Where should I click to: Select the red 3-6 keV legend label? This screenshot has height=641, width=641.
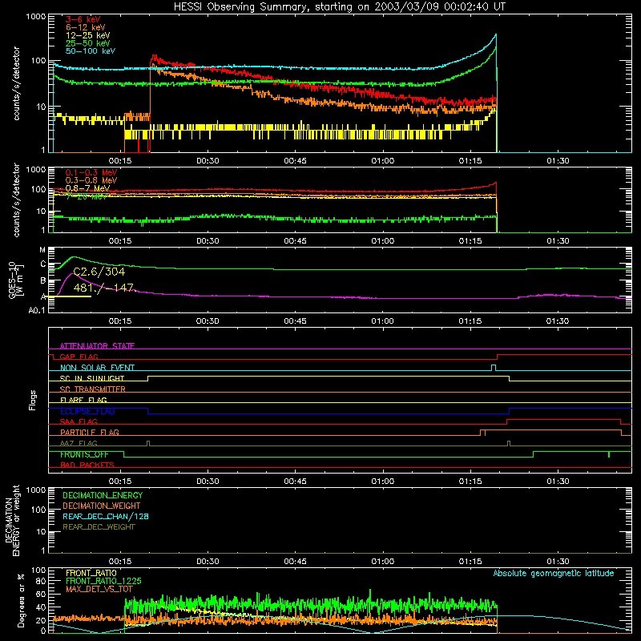click(83, 19)
